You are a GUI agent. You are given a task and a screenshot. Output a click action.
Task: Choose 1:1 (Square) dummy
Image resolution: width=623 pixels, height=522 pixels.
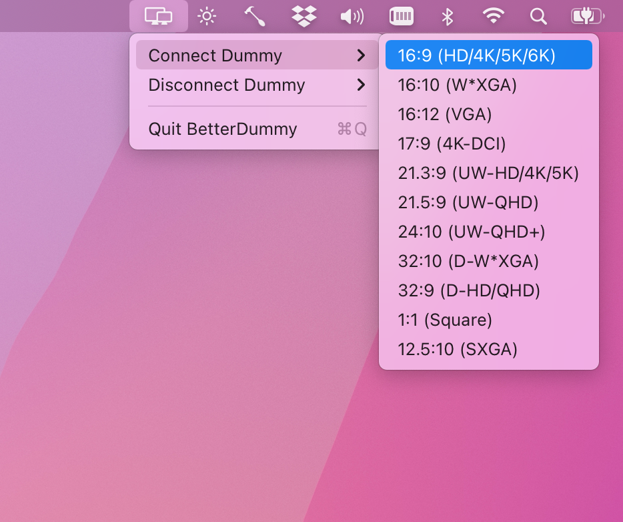[x=489, y=320]
